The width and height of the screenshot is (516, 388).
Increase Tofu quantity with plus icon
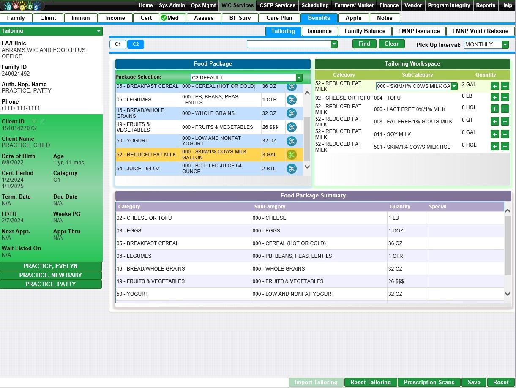click(x=494, y=98)
